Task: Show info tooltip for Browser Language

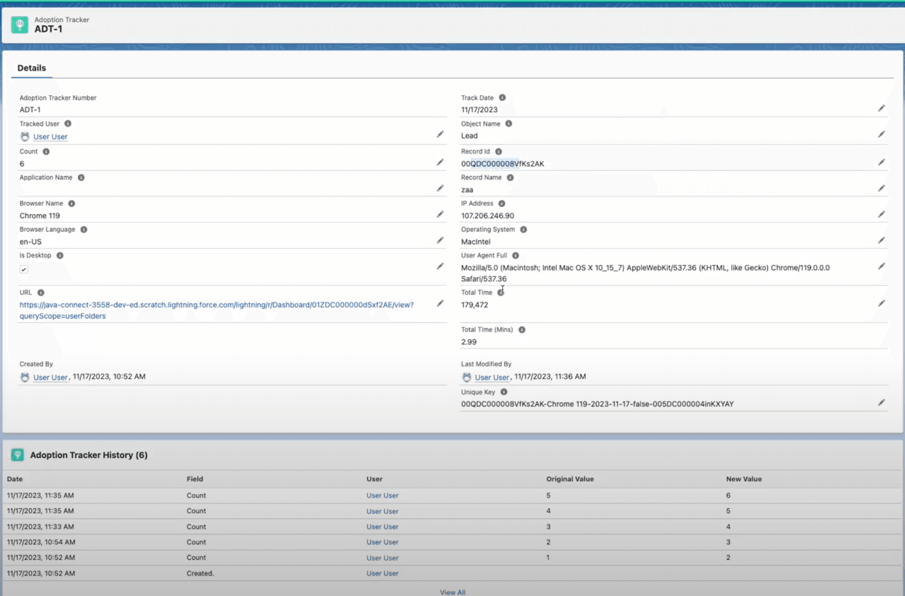Action: [84, 229]
